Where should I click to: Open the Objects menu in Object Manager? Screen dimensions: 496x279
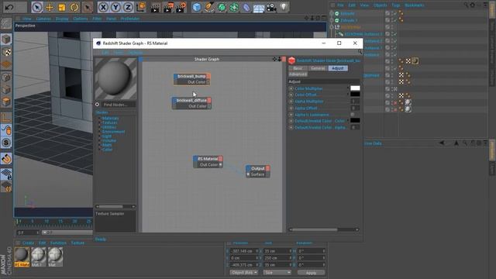[380, 5]
